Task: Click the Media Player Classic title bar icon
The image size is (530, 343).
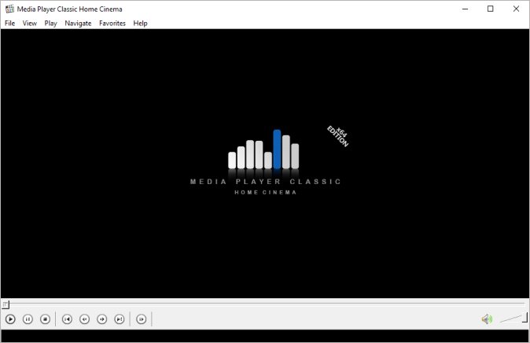Action: (9, 9)
